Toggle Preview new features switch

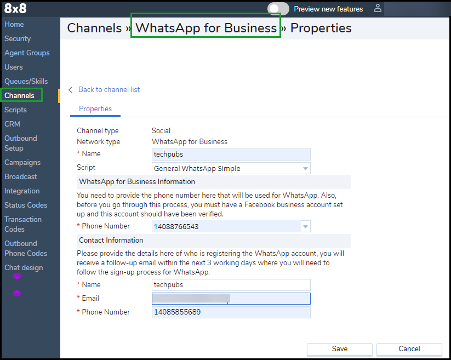278,9
